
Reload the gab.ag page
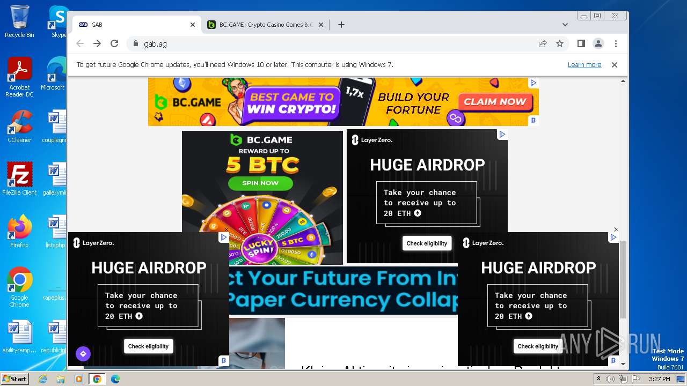(114, 43)
